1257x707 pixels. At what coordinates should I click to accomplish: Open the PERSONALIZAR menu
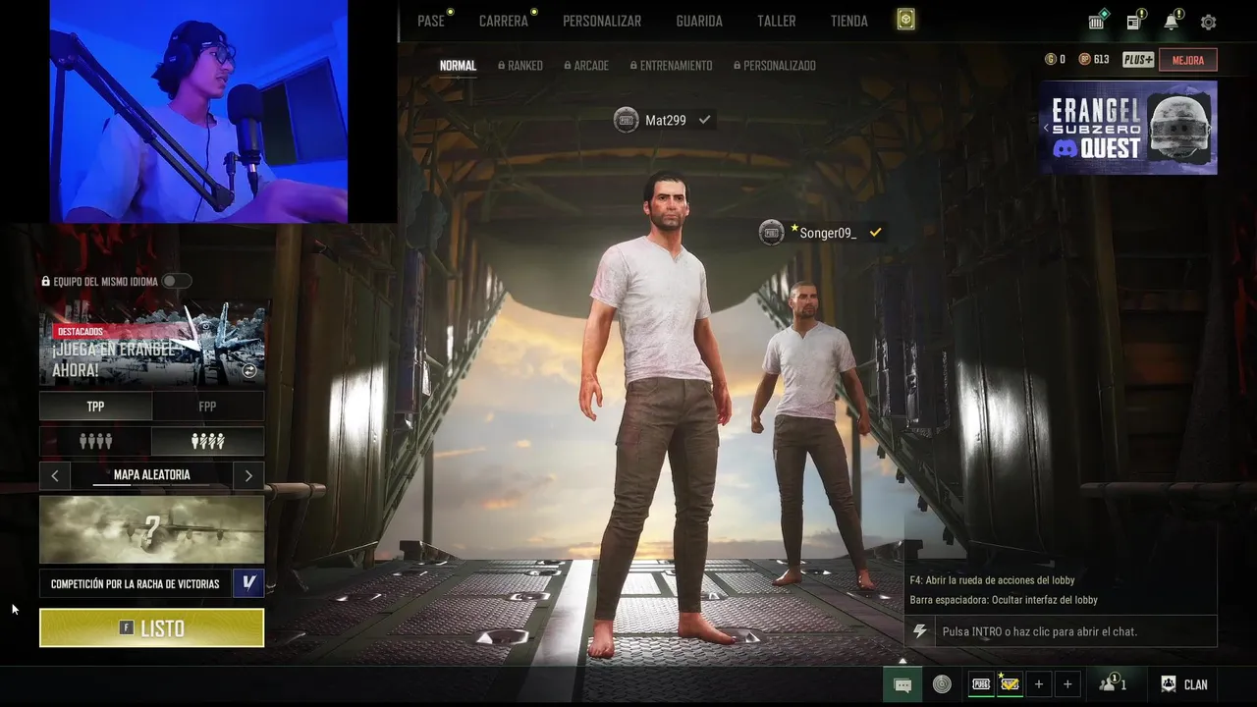pyautogui.click(x=602, y=21)
